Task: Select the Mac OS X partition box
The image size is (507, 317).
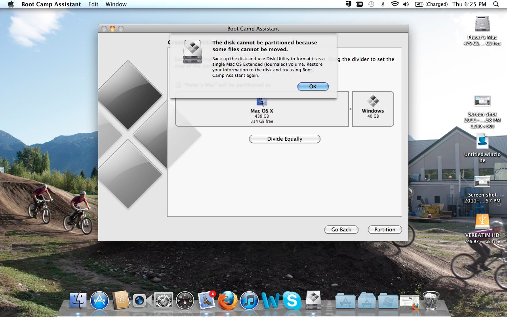Action: tap(262, 109)
